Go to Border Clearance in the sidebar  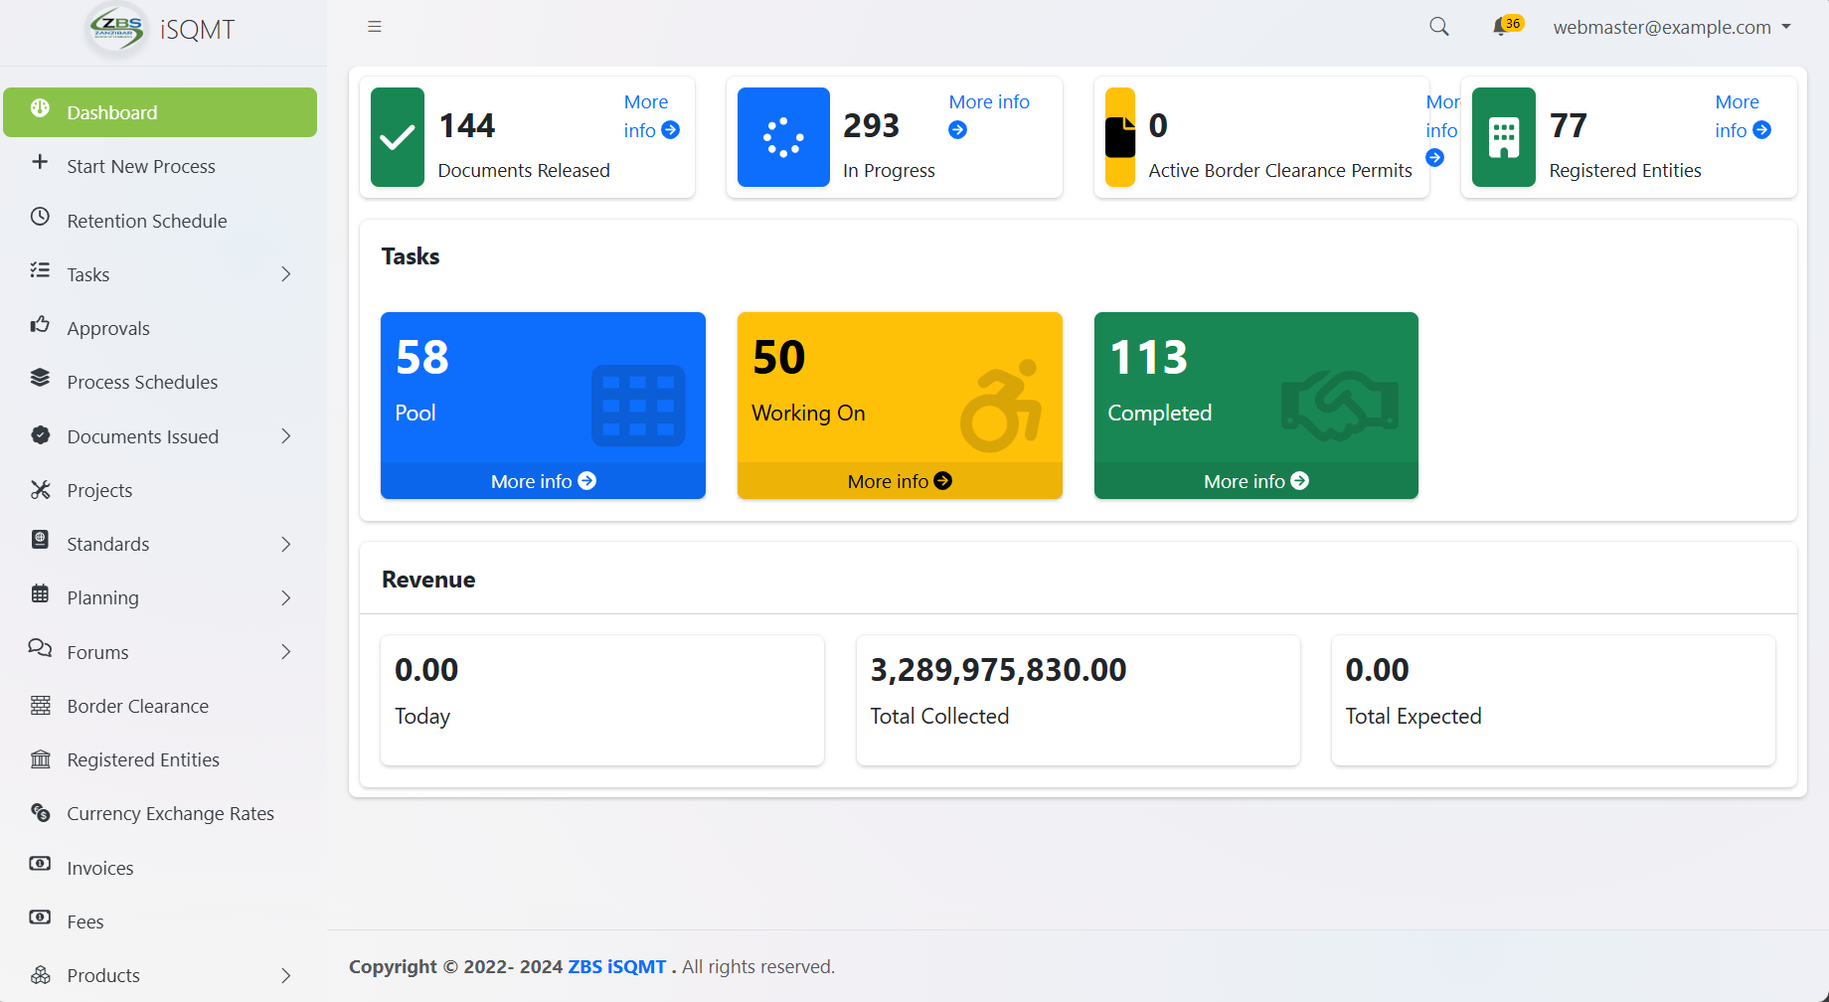pos(138,706)
